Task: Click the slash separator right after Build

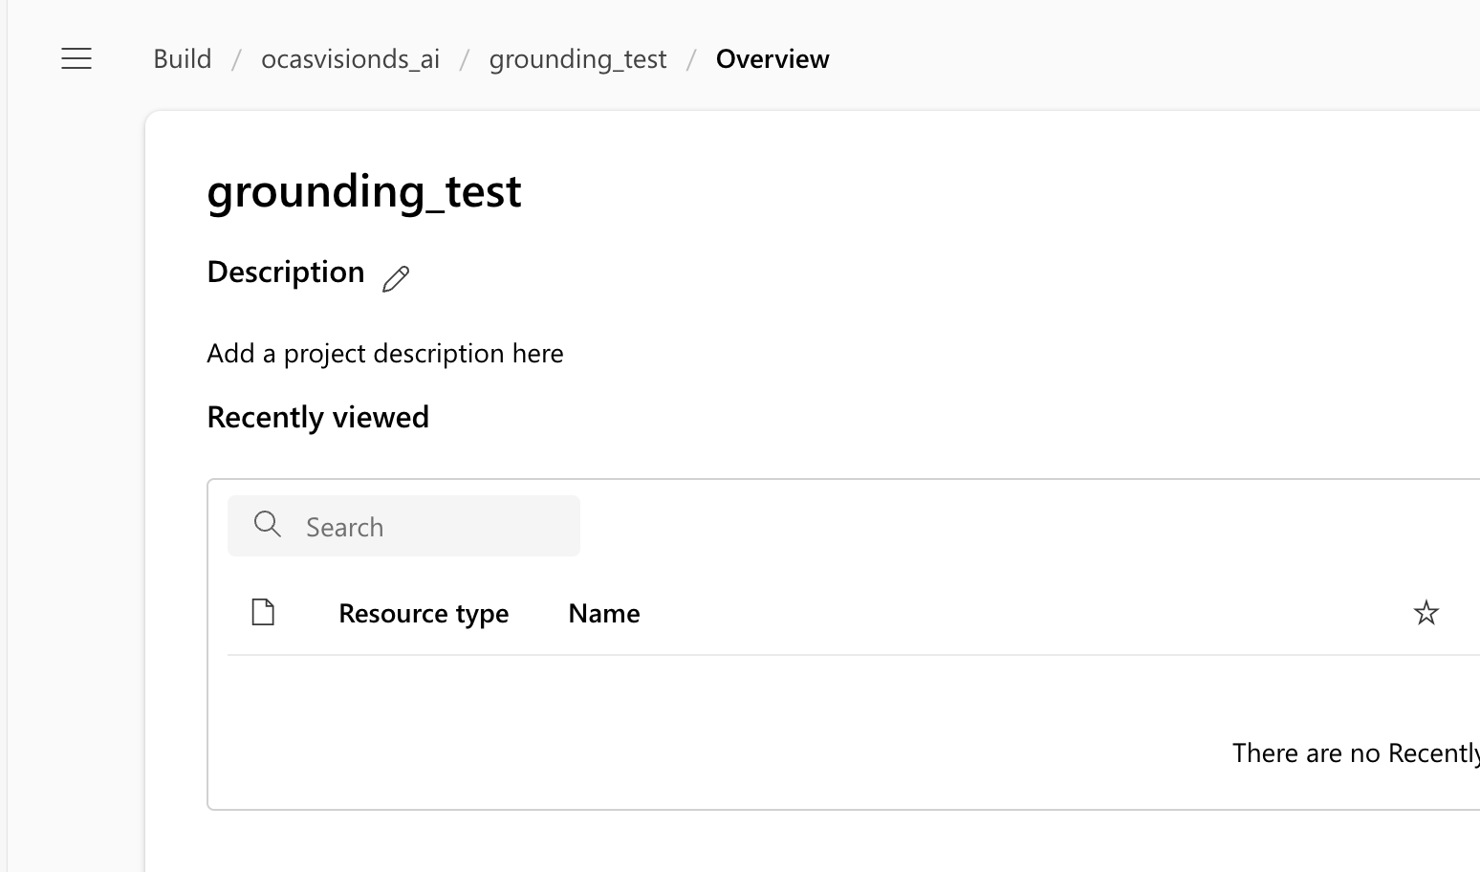Action: point(235,59)
